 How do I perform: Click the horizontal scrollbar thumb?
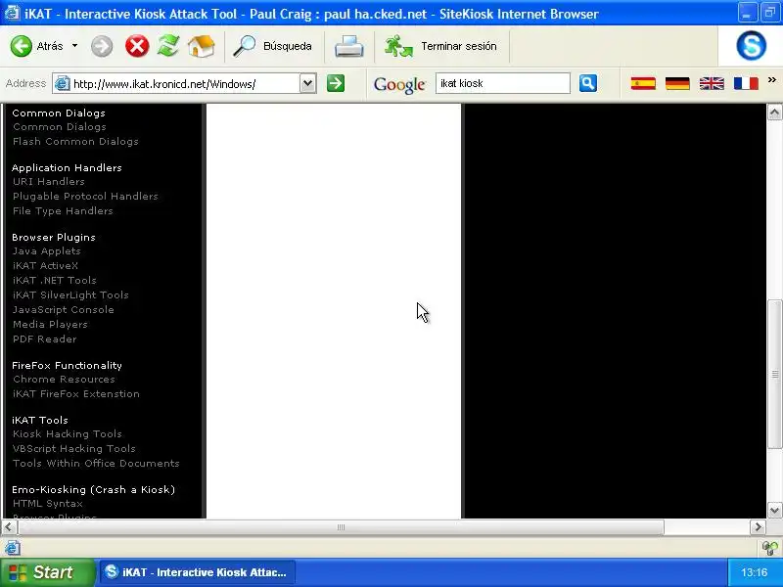click(x=341, y=527)
